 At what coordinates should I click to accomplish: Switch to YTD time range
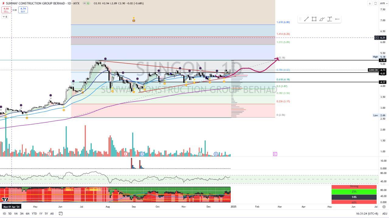34,213
